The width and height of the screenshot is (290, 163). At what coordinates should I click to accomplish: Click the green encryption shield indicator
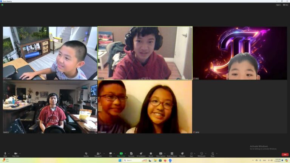pos(2,5)
